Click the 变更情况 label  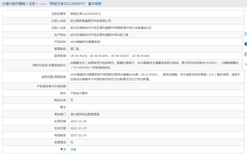(60, 142)
